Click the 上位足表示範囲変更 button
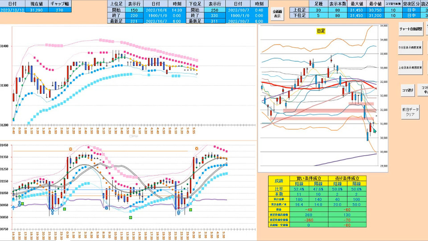The width and height of the screenshot is (428, 241). point(411,67)
